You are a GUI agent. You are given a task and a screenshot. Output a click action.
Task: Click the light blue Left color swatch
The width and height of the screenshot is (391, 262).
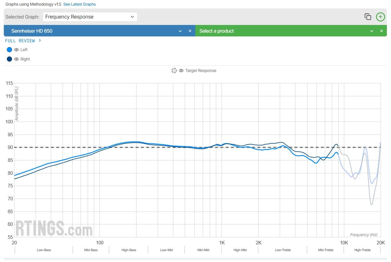click(x=9, y=50)
